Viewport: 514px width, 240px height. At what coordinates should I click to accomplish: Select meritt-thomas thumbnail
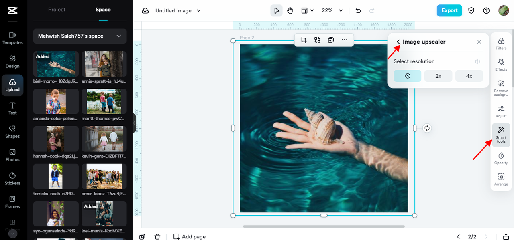pos(104,101)
